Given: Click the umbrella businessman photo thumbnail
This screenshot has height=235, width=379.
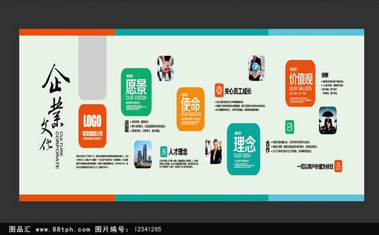Looking at the screenshot, I should coord(327,120).
